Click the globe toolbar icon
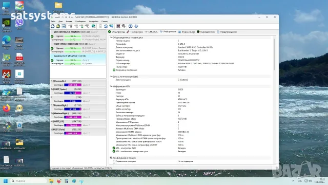The width and height of the screenshot is (328, 185). pos(93,26)
